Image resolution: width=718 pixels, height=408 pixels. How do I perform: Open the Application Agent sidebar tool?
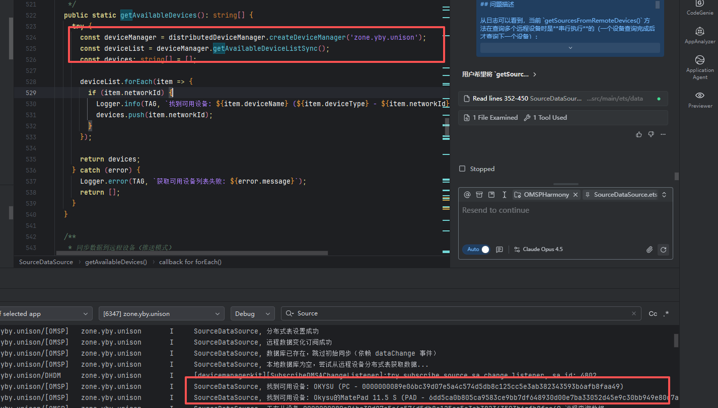(x=700, y=66)
